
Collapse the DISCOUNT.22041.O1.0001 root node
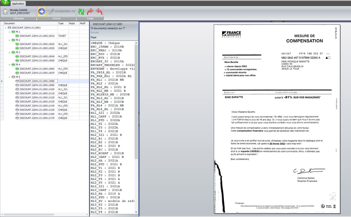(5, 28)
